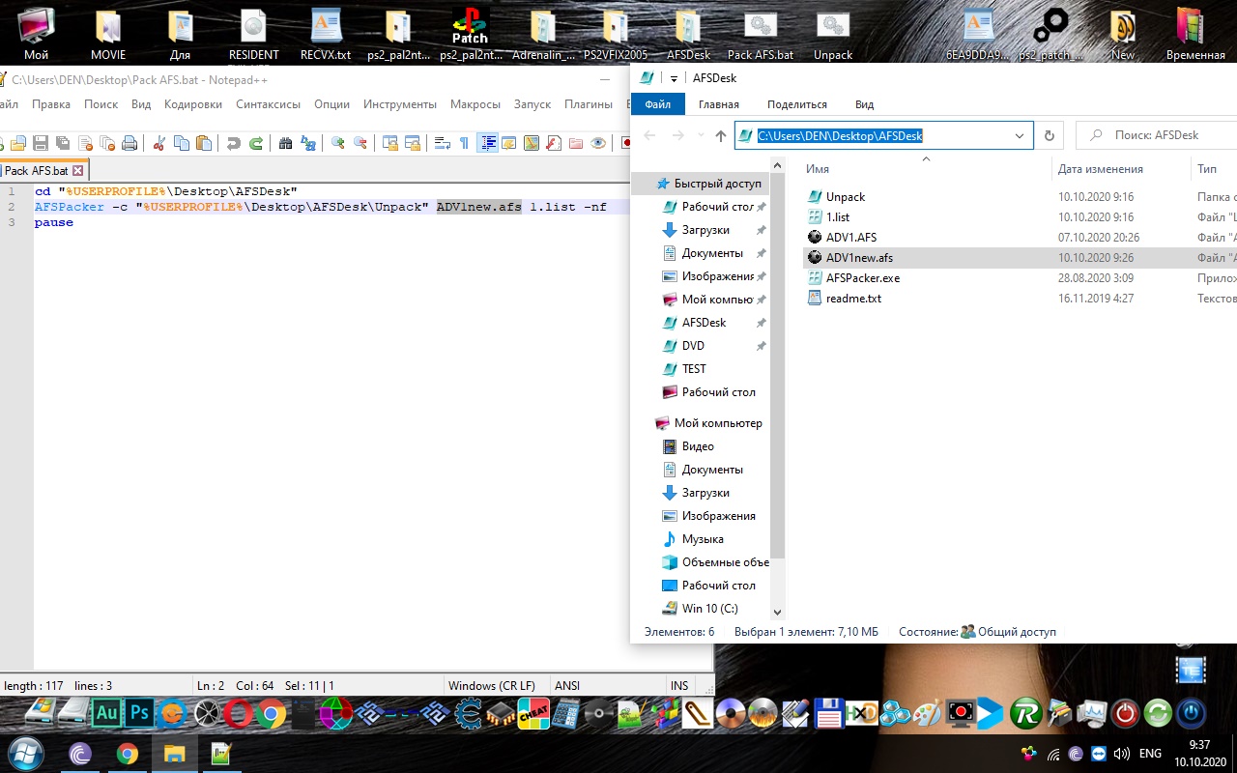Image resolution: width=1237 pixels, height=773 pixels.
Task: Click the Explorer address bar path field
Action: (884, 136)
